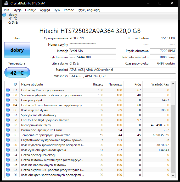Click the Oprogramowanie field PC3OC72E
Viewport: 180px width, 182px height.
tap(92, 38)
